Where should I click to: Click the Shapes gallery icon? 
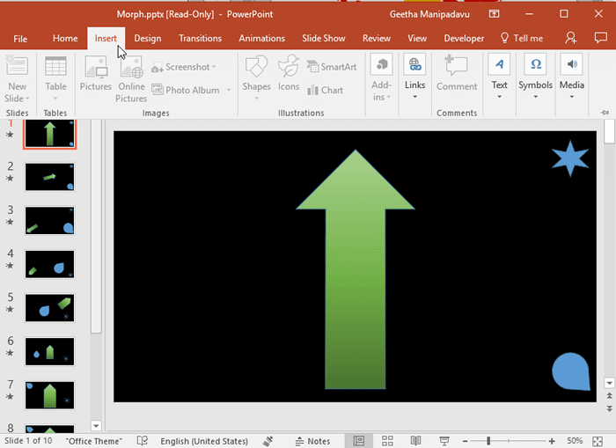256,74
